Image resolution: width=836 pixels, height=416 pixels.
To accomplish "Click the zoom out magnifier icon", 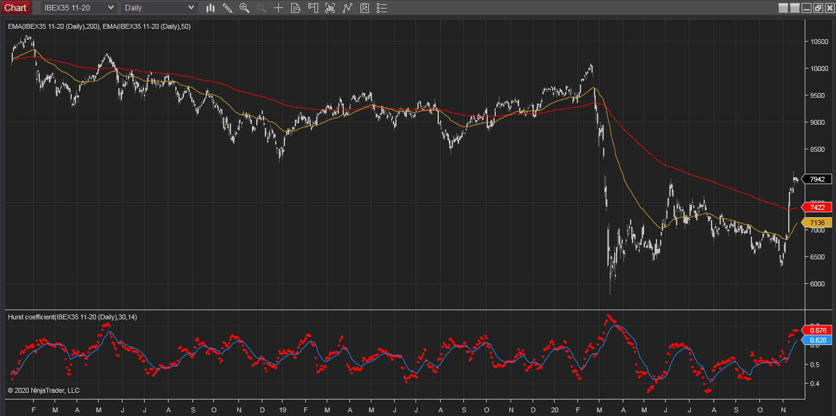I will pos(262,8).
